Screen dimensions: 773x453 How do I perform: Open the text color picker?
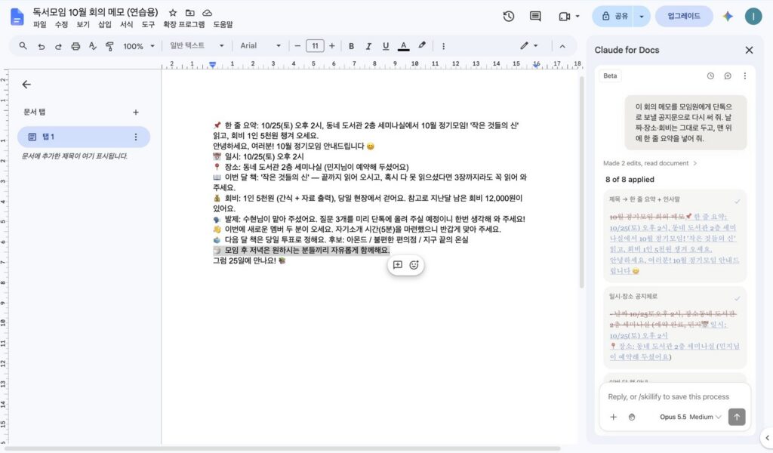tap(403, 46)
